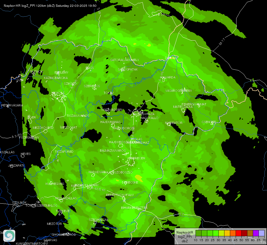Click the KISUJSZALLAS city label
Image resolution: width=267 pixels, height=245 pixels.
pos(66,198)
